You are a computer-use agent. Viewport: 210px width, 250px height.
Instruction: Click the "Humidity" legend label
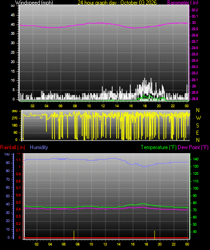pos(39,147)
